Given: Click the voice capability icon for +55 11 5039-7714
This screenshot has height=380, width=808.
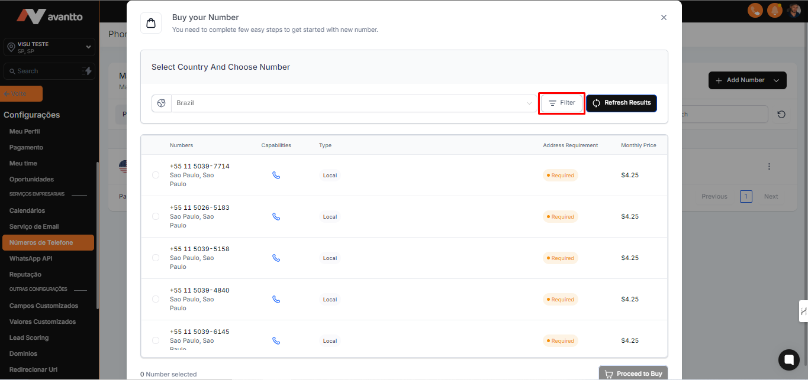Looking at the screenshot, I should (276, 176).
